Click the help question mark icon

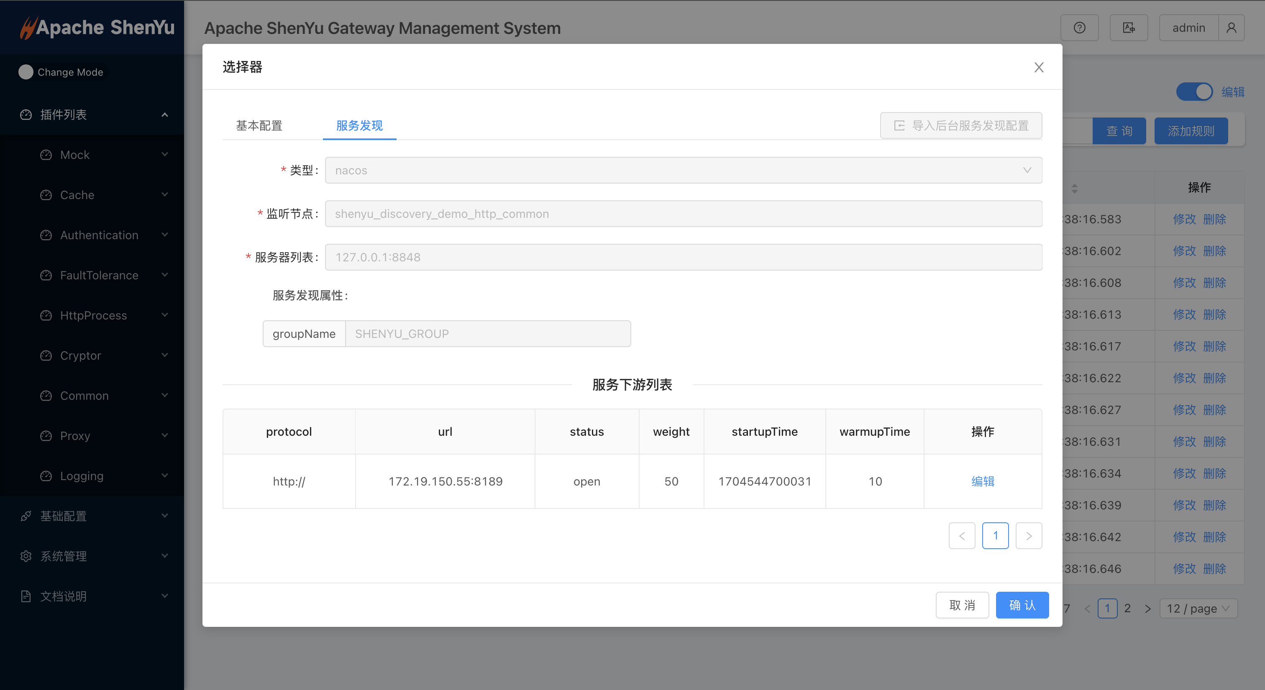coord(1079,28)
